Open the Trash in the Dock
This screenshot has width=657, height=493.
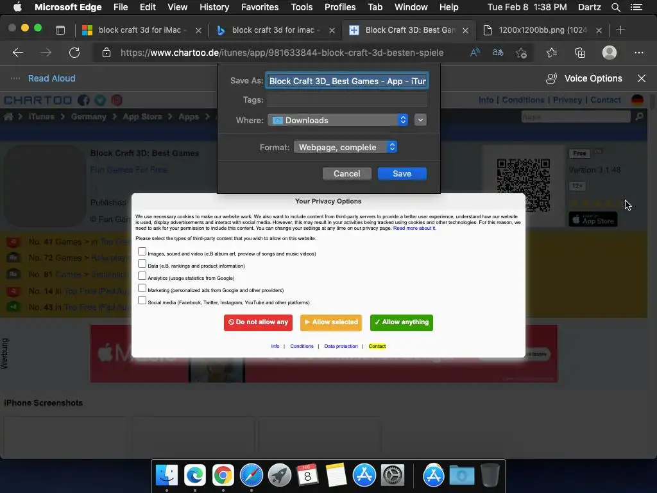point(490,475)
